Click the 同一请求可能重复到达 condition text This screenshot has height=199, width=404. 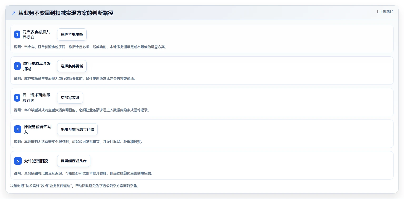(36, 98)
